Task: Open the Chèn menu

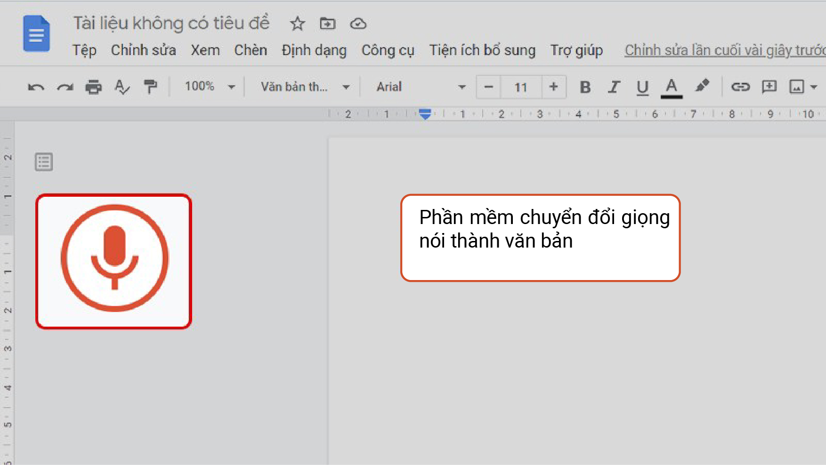Action: 251,50
